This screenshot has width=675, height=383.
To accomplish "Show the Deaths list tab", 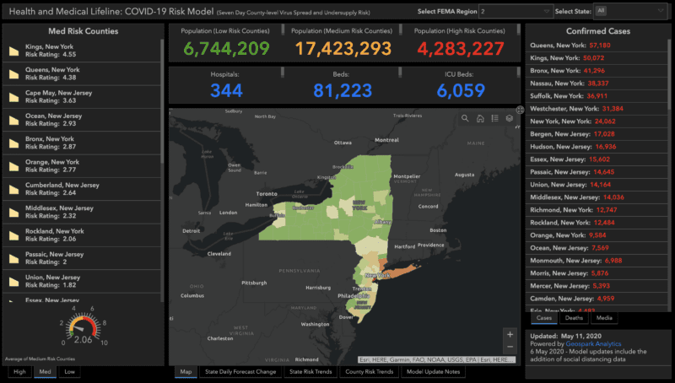I will click(572, 318).
